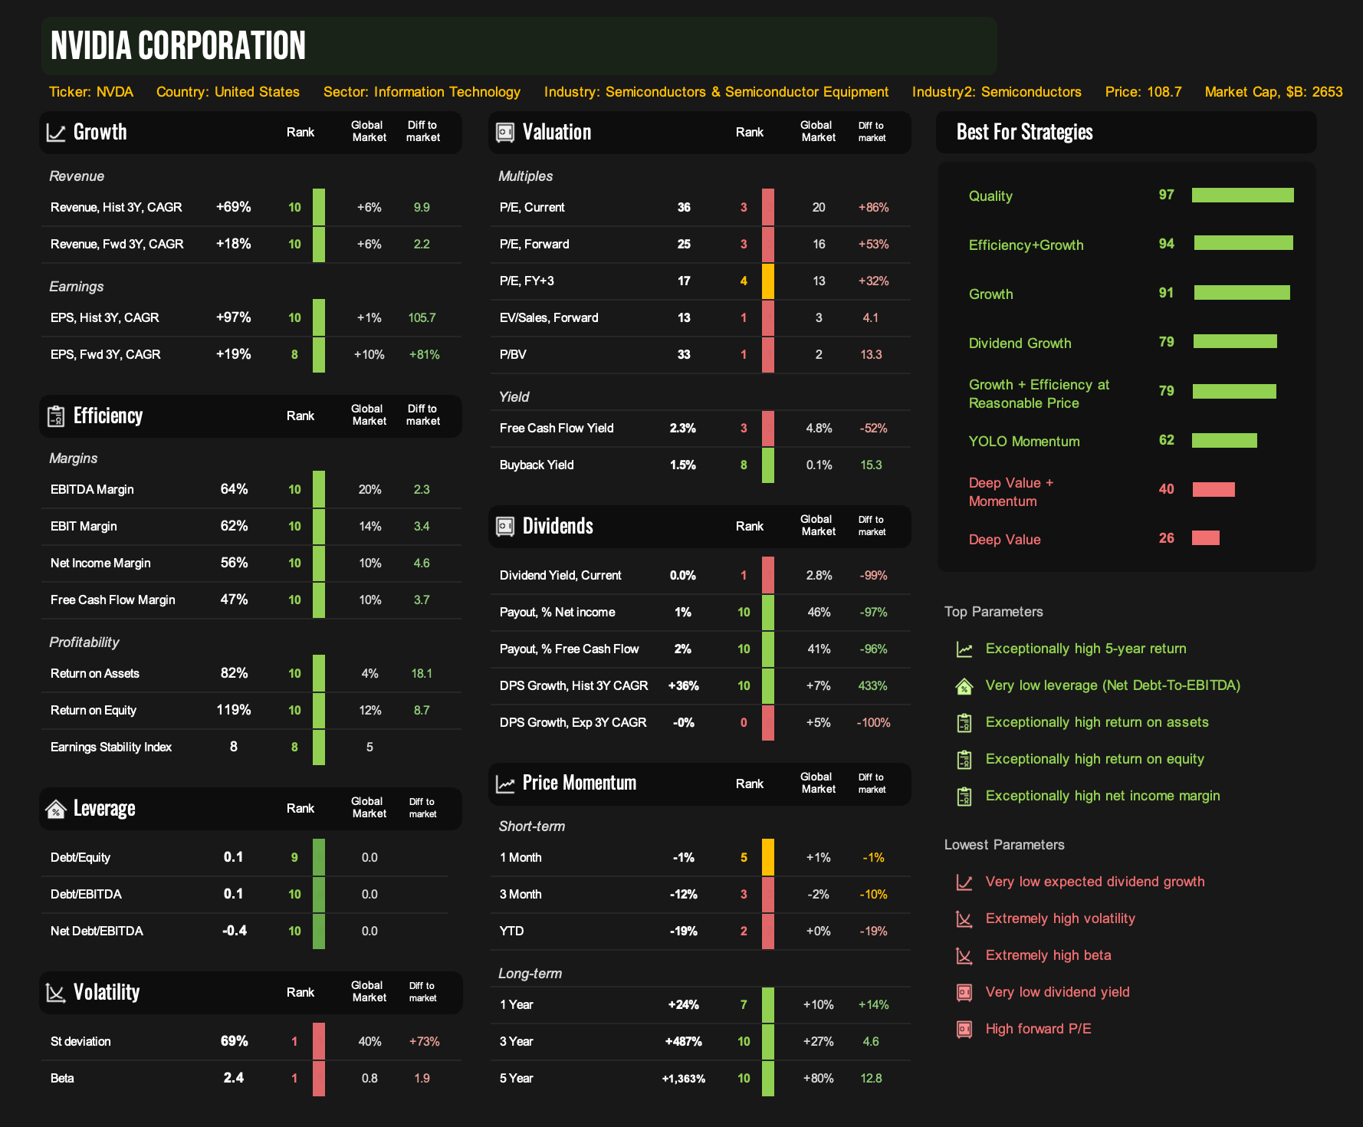Screen dimensions: 1363x1127
Task: Select the Dividend Growth strategy label
Action: click(1020, 343)
